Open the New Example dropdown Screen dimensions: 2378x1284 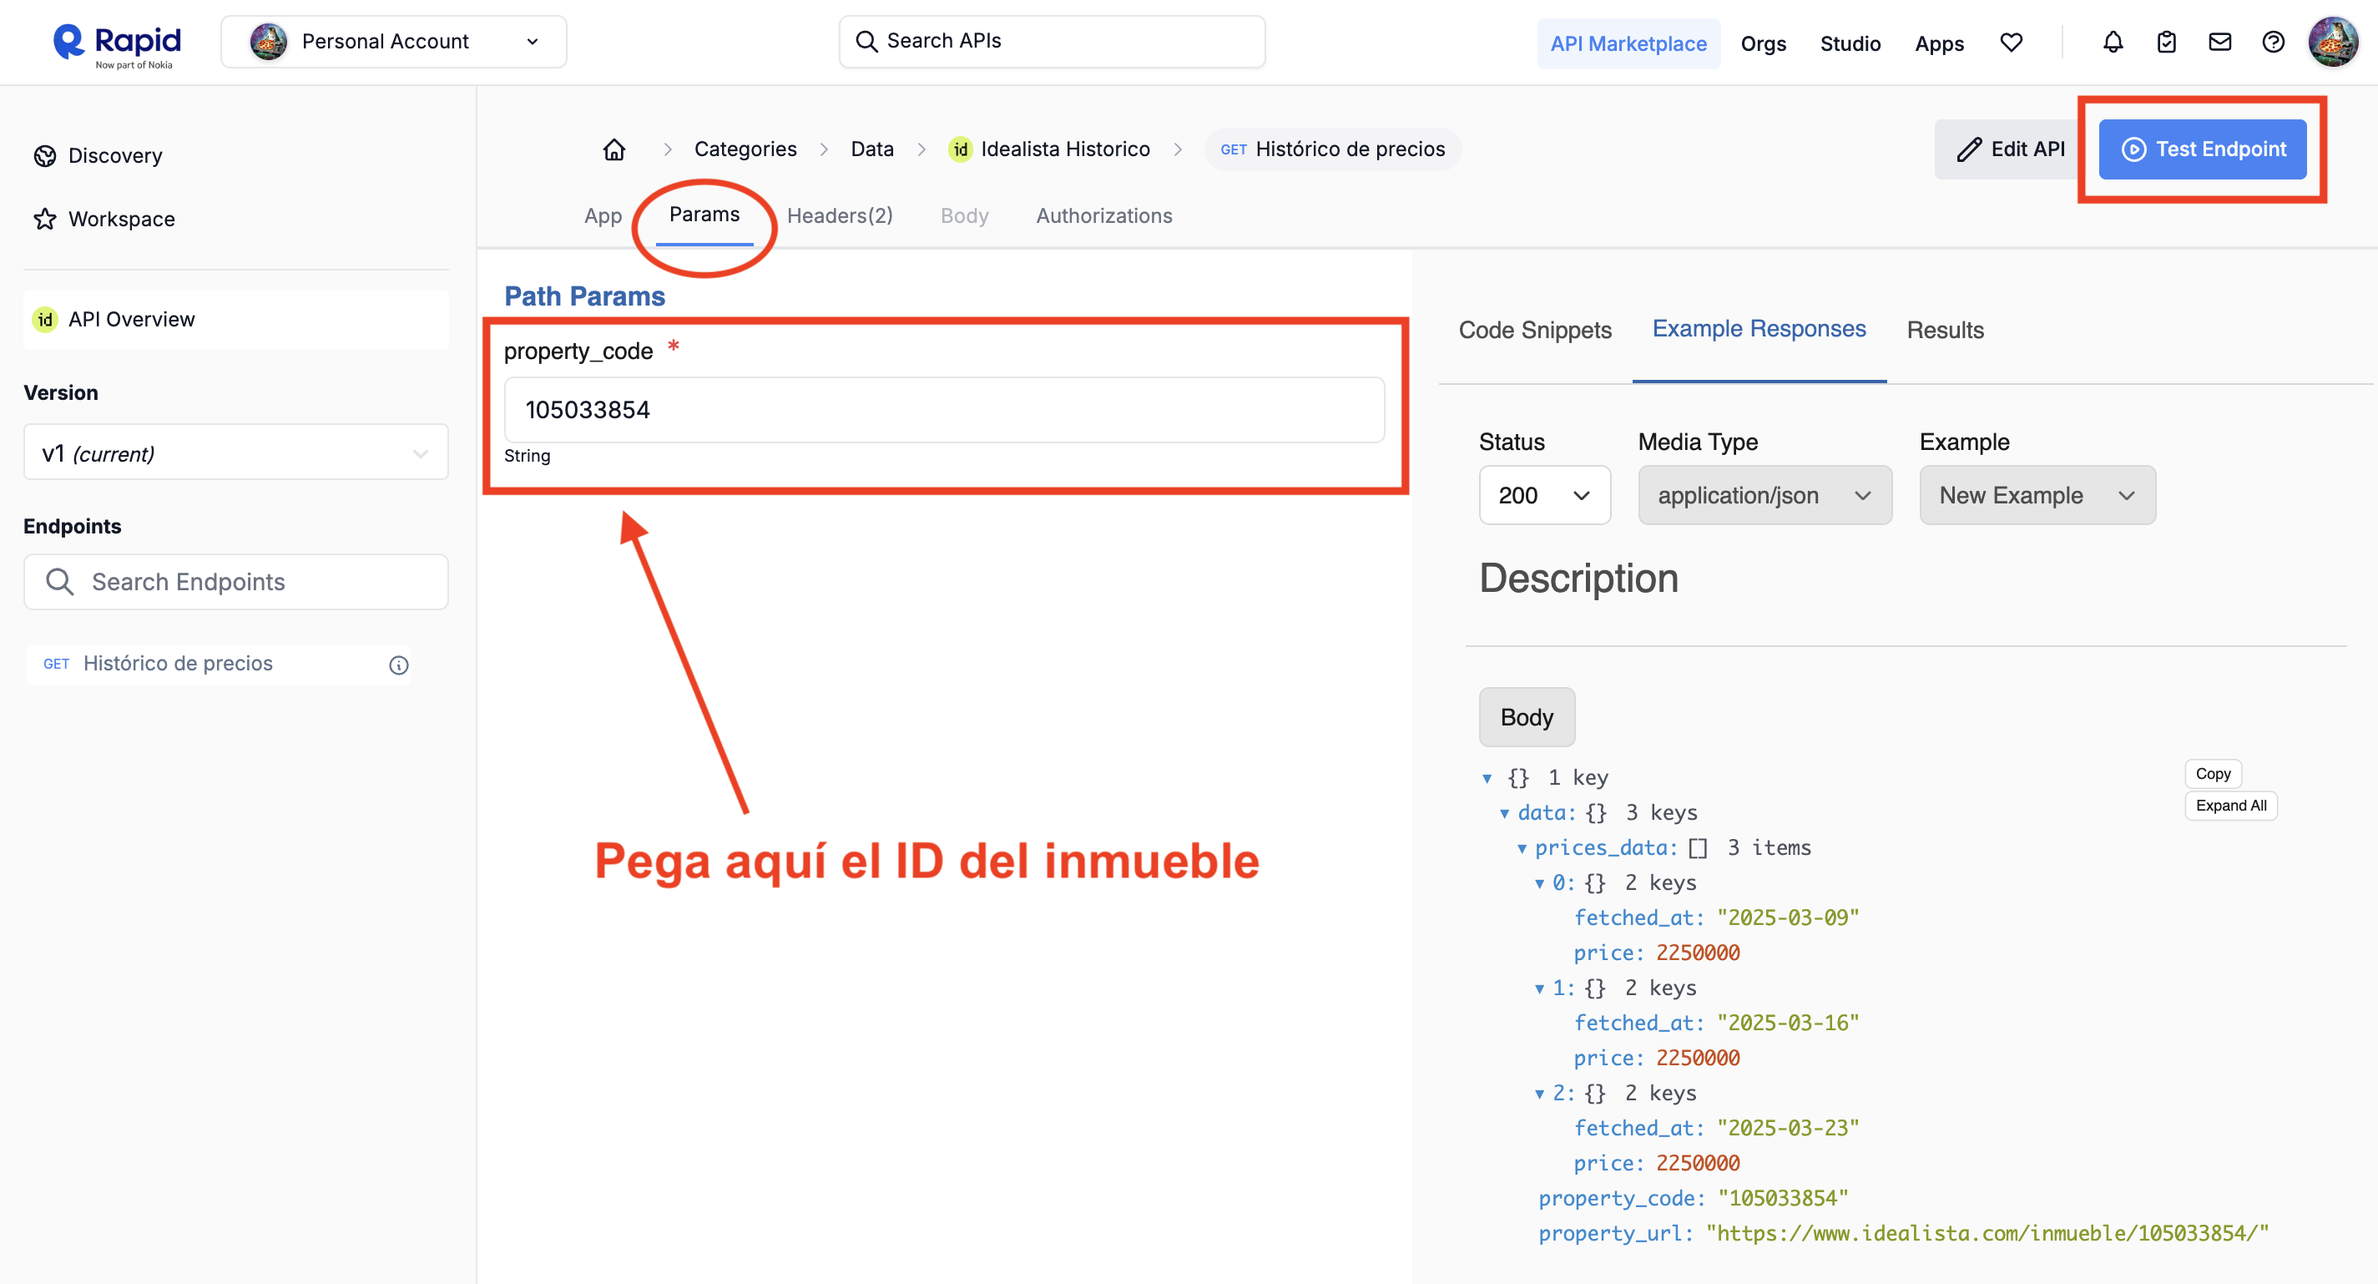(2037, 496)
